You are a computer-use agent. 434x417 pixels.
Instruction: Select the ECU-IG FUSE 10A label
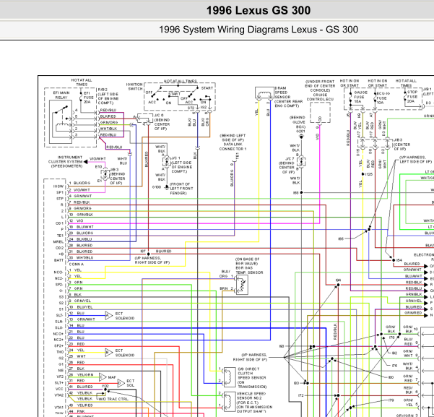383,98
